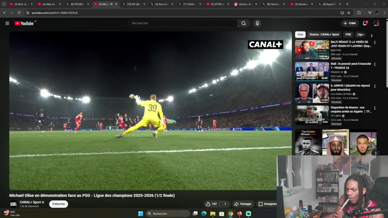Open the Windows Start menu
This screenshot has width=388, height=218.
(x=141, y=214)
